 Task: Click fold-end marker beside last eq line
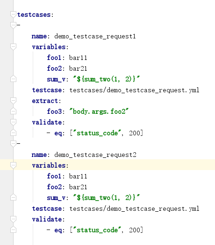pos(13,230)
